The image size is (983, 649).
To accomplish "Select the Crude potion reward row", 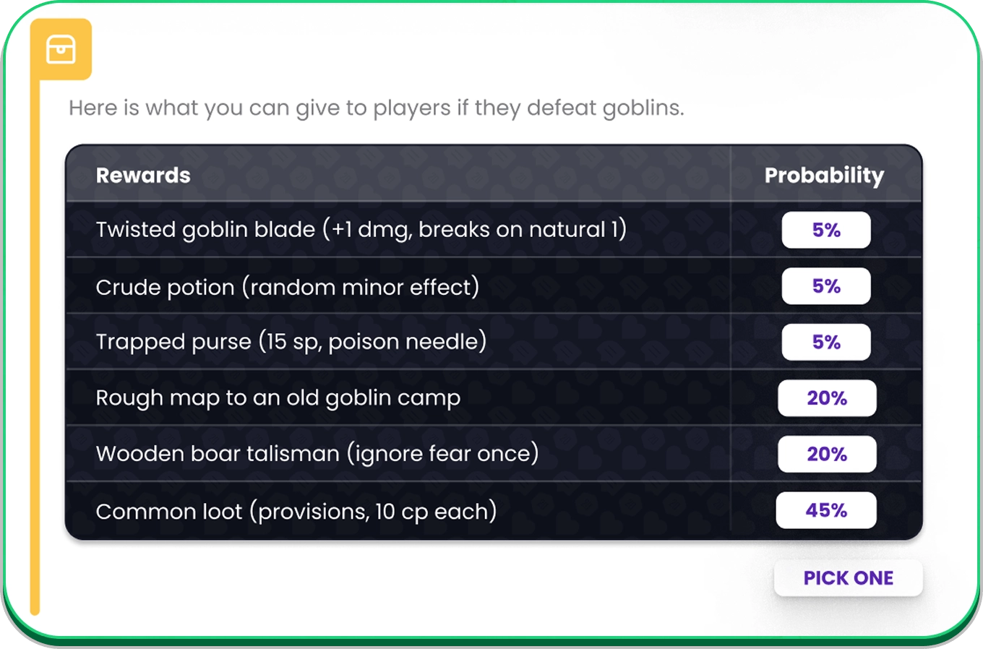I will (287, 287).
